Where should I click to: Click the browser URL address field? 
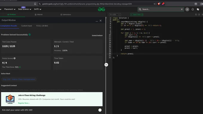(87, 4)
